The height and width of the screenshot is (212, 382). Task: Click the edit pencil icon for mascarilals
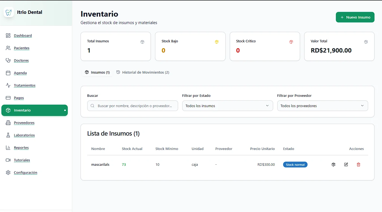click(346, 164)
